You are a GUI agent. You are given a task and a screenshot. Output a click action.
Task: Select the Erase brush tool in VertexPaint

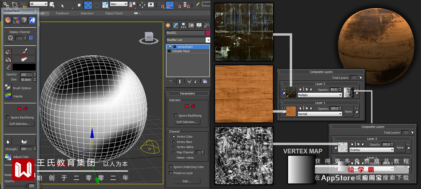24,59
